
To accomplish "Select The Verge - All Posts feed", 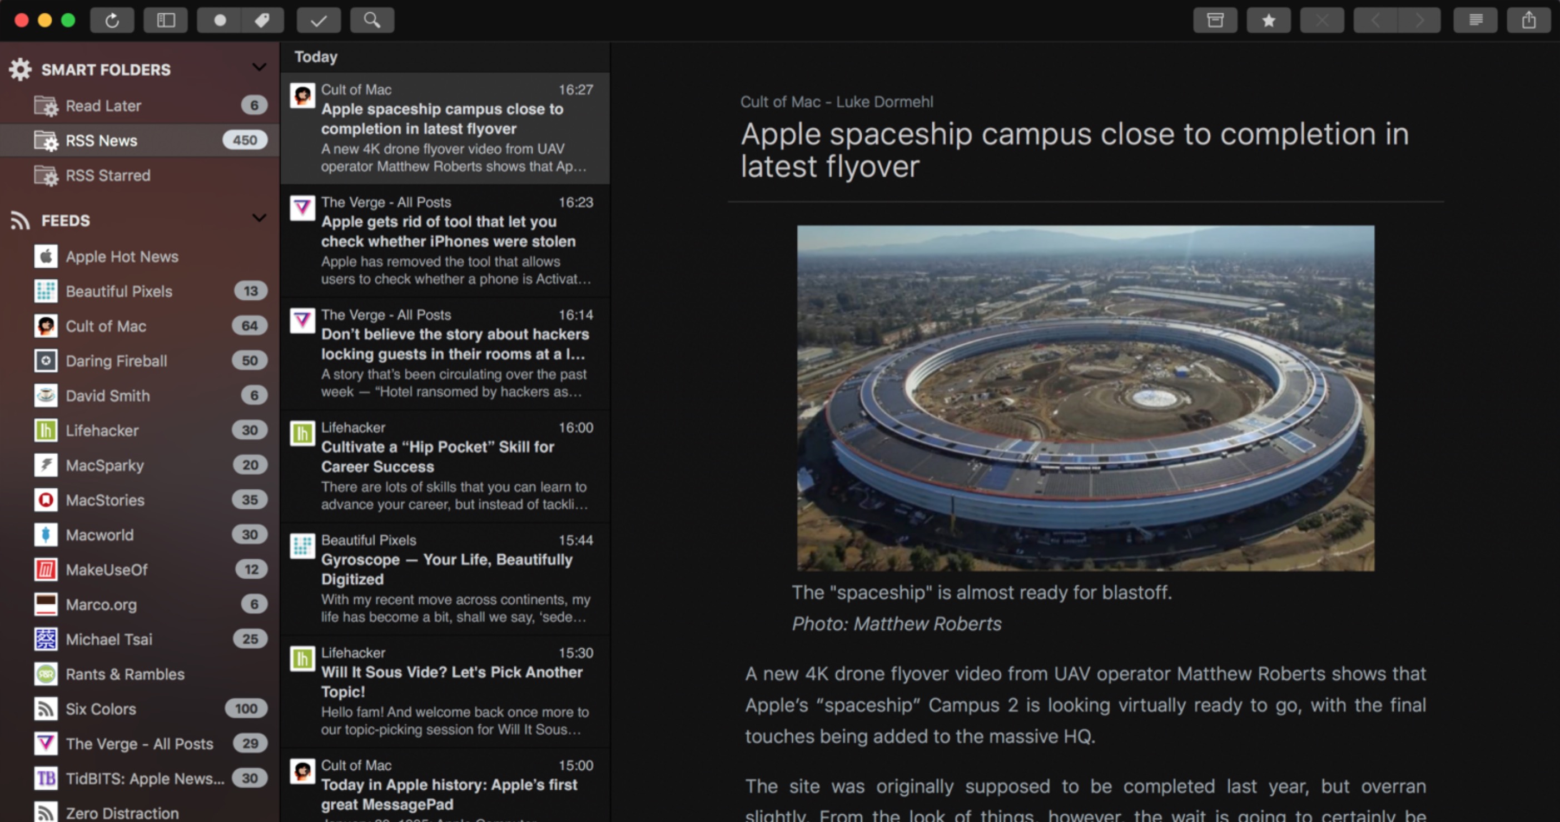I will (140, 743).
